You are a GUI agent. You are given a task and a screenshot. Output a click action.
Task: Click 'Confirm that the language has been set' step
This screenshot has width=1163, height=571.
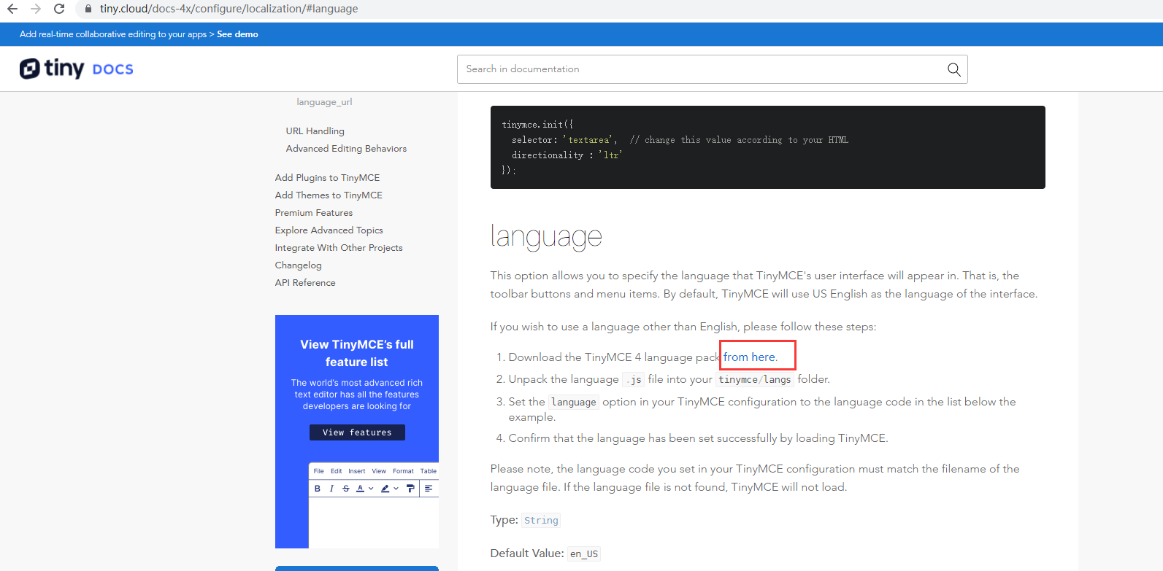pos(698,438)
